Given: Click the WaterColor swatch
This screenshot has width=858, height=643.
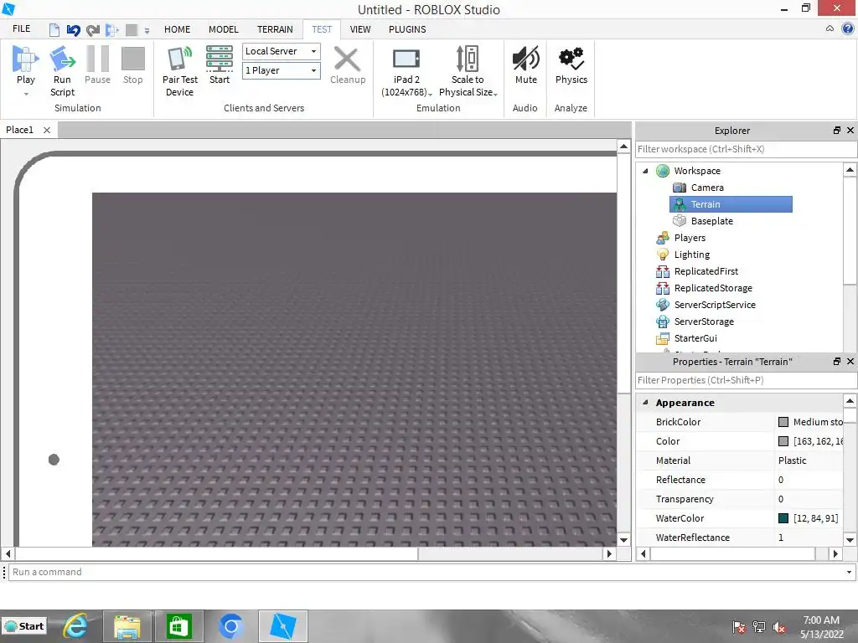Looking at the screenshot, I should (783, 518).
